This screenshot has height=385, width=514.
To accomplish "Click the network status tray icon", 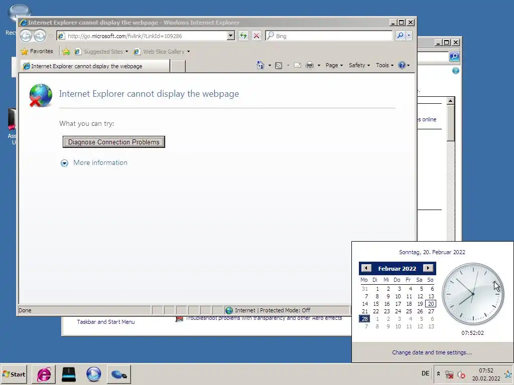I will [449, 374].
